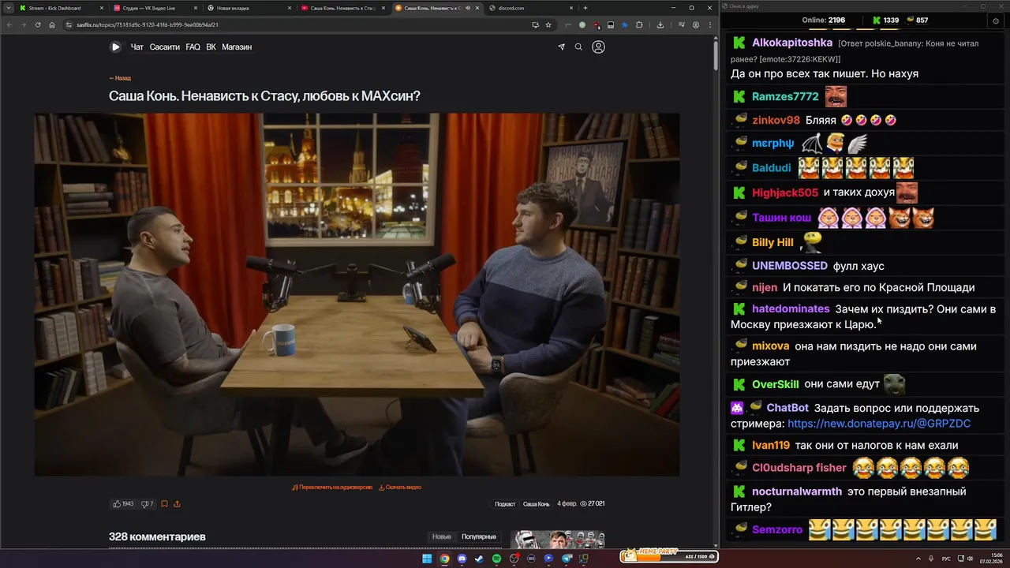Click the Online: 2196 viewer counter
This screenshot has width=1010, height=568.
[x=824, y=20]
